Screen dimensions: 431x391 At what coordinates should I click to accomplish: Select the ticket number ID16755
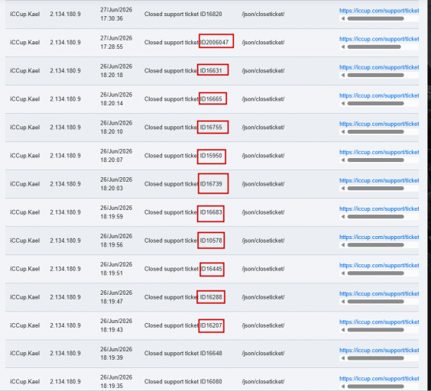coord(211,128)
